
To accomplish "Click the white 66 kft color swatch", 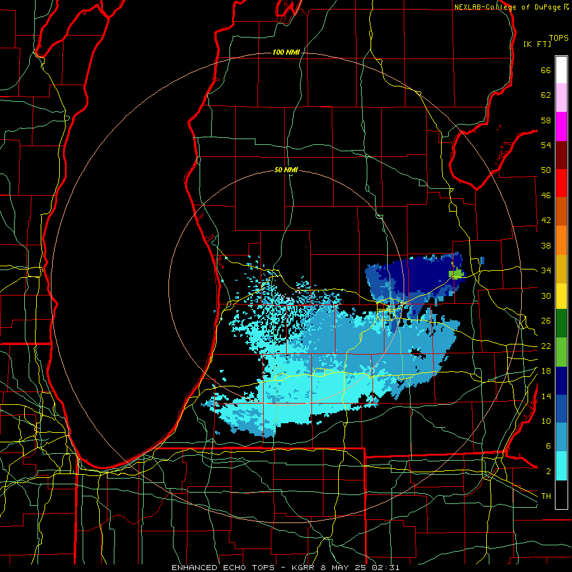I will coord(561,70).
